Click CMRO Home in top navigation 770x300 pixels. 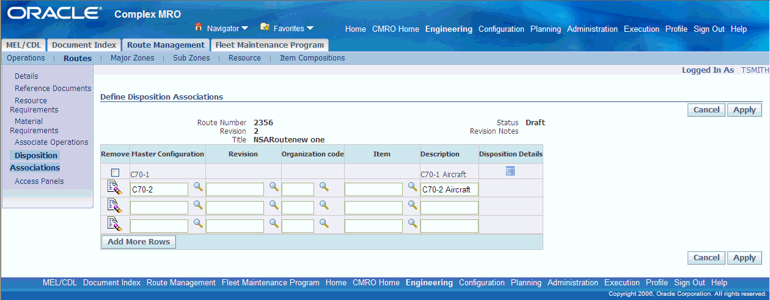point(395,29)
